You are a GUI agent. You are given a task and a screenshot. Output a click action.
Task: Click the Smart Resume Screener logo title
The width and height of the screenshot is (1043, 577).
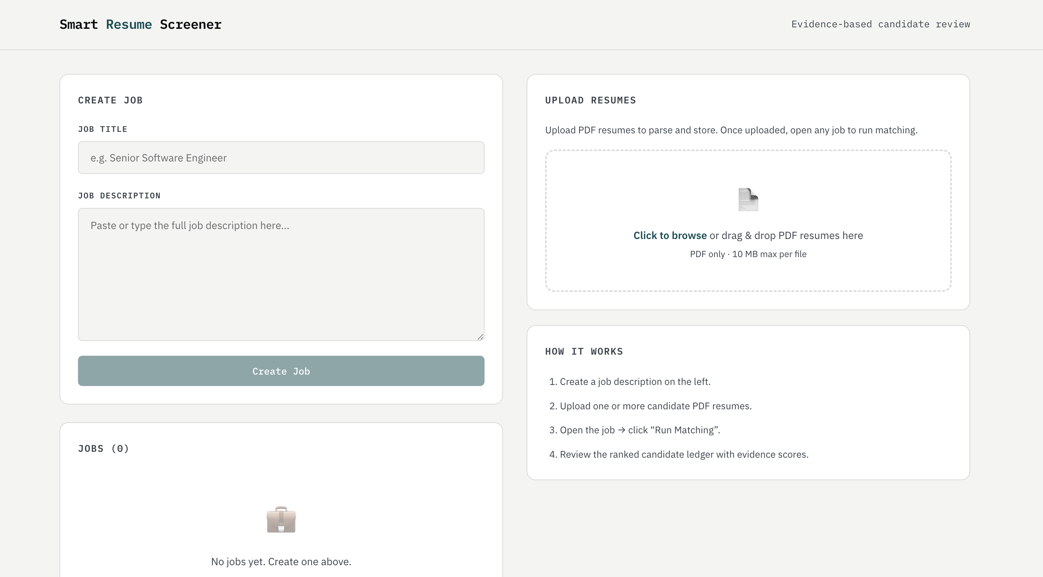[140, 24]
